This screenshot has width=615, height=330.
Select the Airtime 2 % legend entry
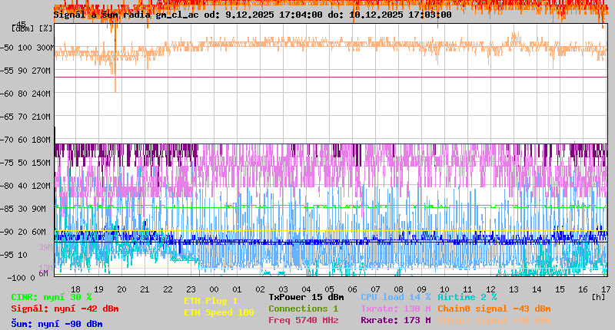[467, 297]
